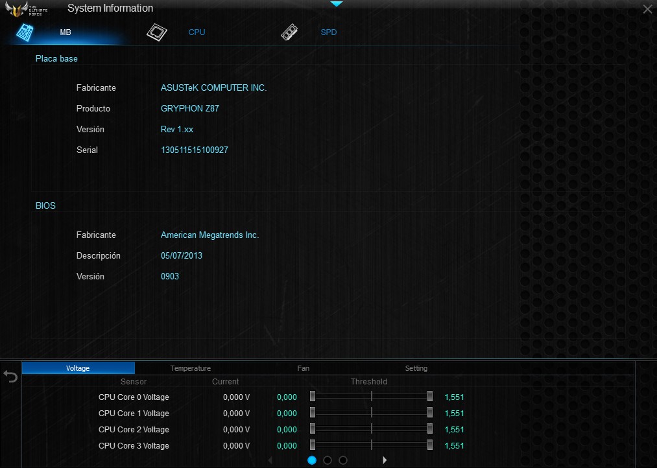Click CPU Core 0 upper threshold 1,551
The width and height of the screenshot is (657, 468).
pyautogui.click(x=454, y=397)
